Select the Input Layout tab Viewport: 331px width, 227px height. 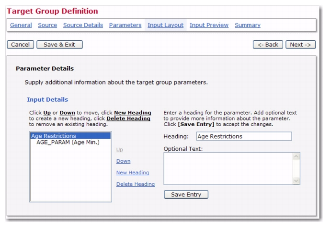click(x=166, y=25)
